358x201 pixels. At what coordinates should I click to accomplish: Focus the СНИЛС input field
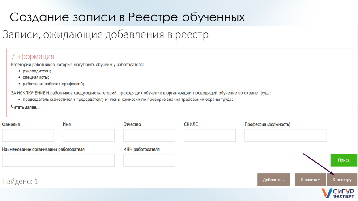[210, 135]
